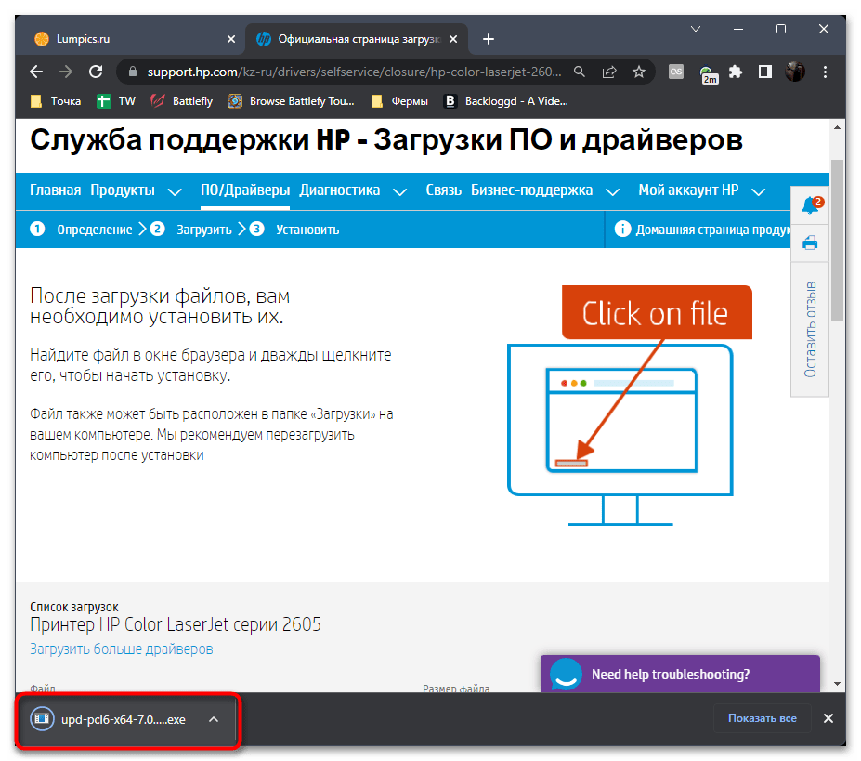Open the Chrome three-dot menu
Screen dimensions: 861x761
click(x=825, y=72)
